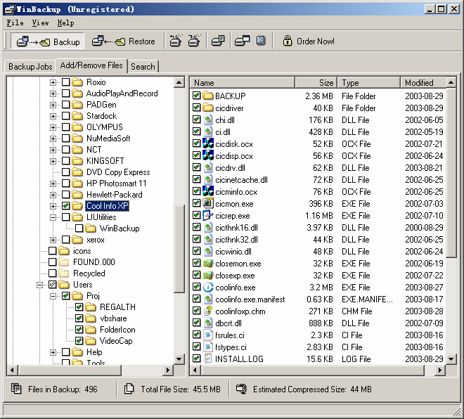The width and height of the screenshot is (464, 419).
Task: Expand the Cool Info XP node
Action: [x=53, y=206]
